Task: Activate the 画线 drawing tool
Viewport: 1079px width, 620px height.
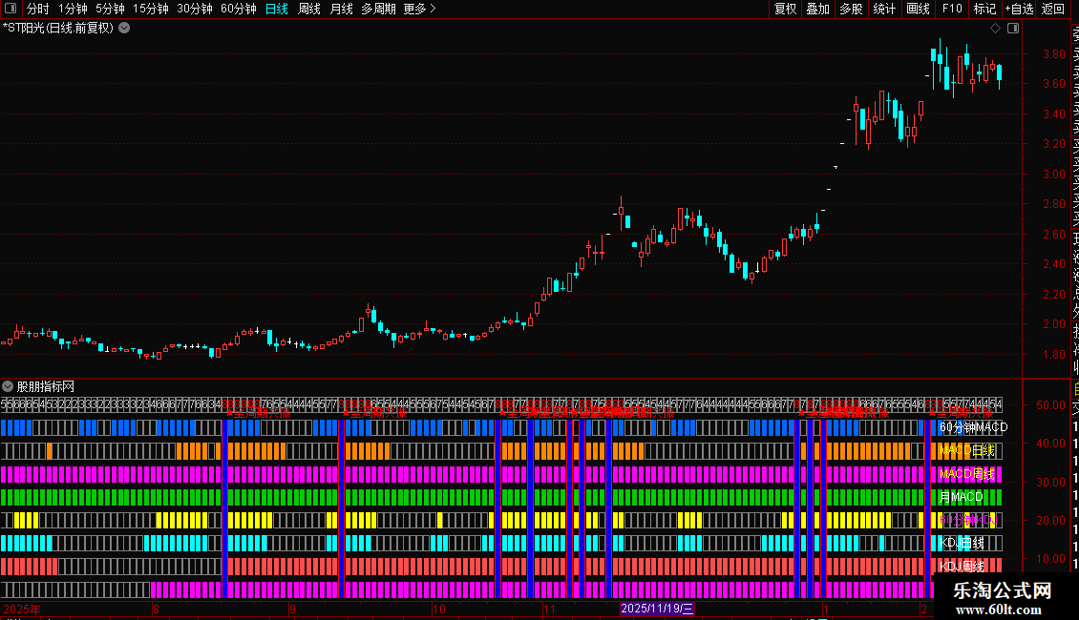Action: tap(918, 9)
